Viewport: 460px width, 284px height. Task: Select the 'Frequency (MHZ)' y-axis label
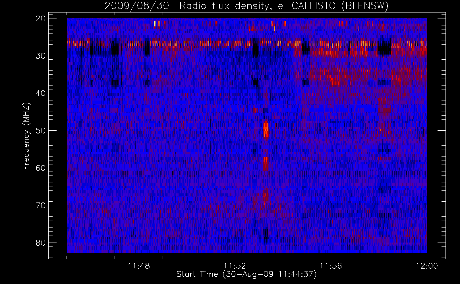26,136
